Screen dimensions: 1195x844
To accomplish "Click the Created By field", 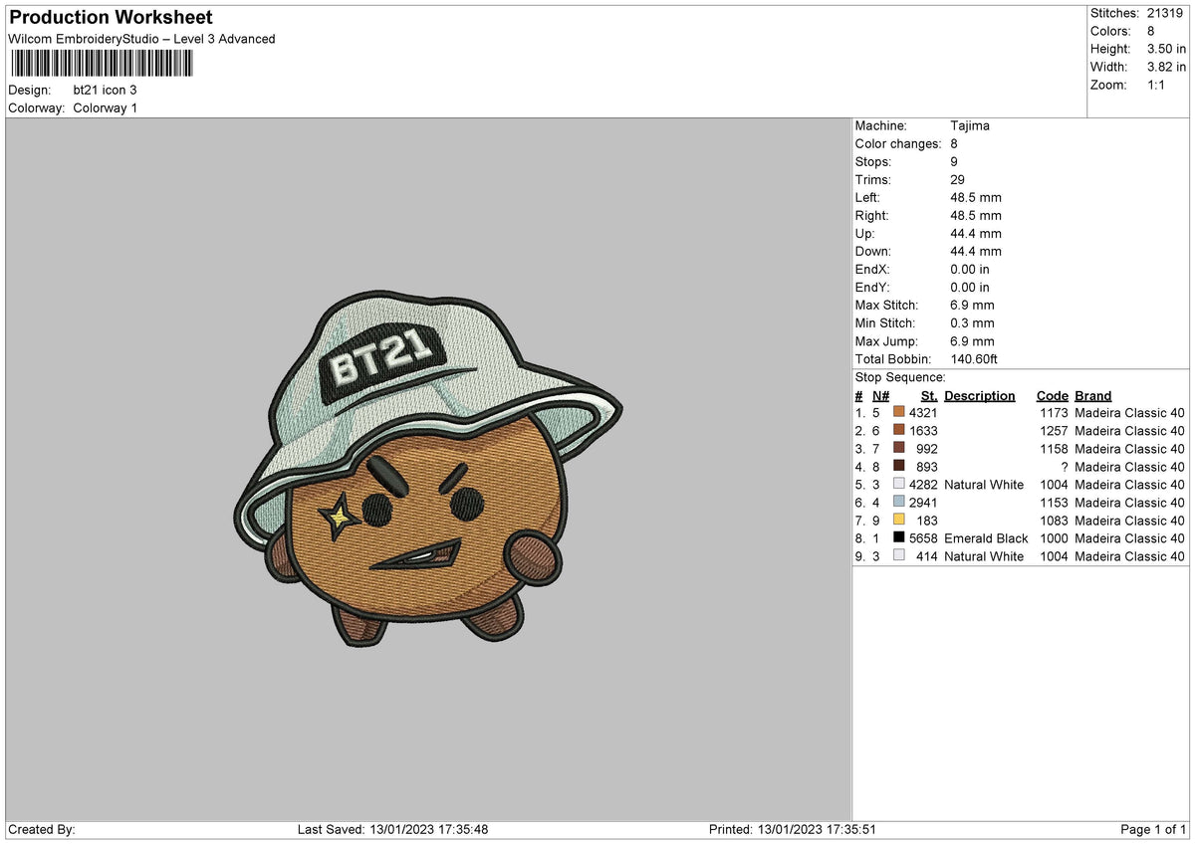I will pos(36,829).
